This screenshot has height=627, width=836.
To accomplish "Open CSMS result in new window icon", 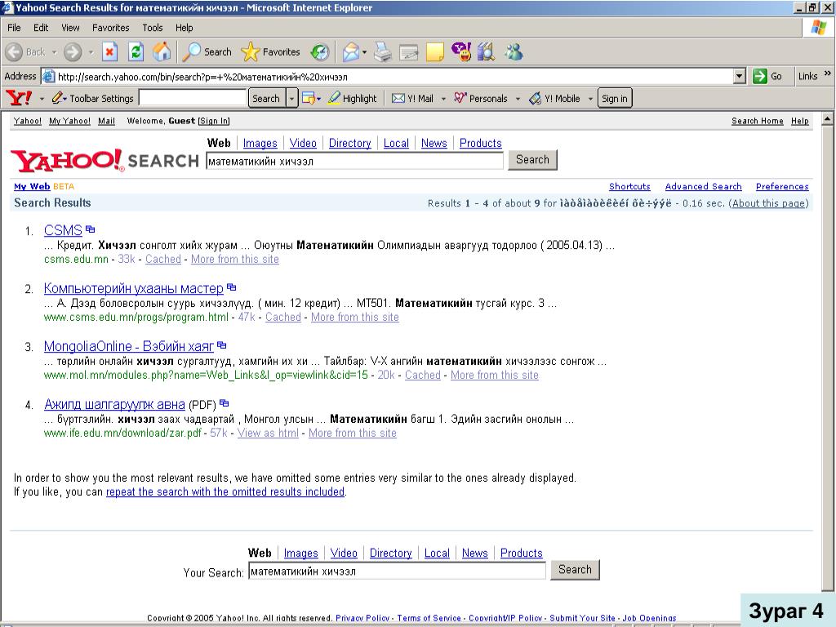I will [x=90, y=229].
